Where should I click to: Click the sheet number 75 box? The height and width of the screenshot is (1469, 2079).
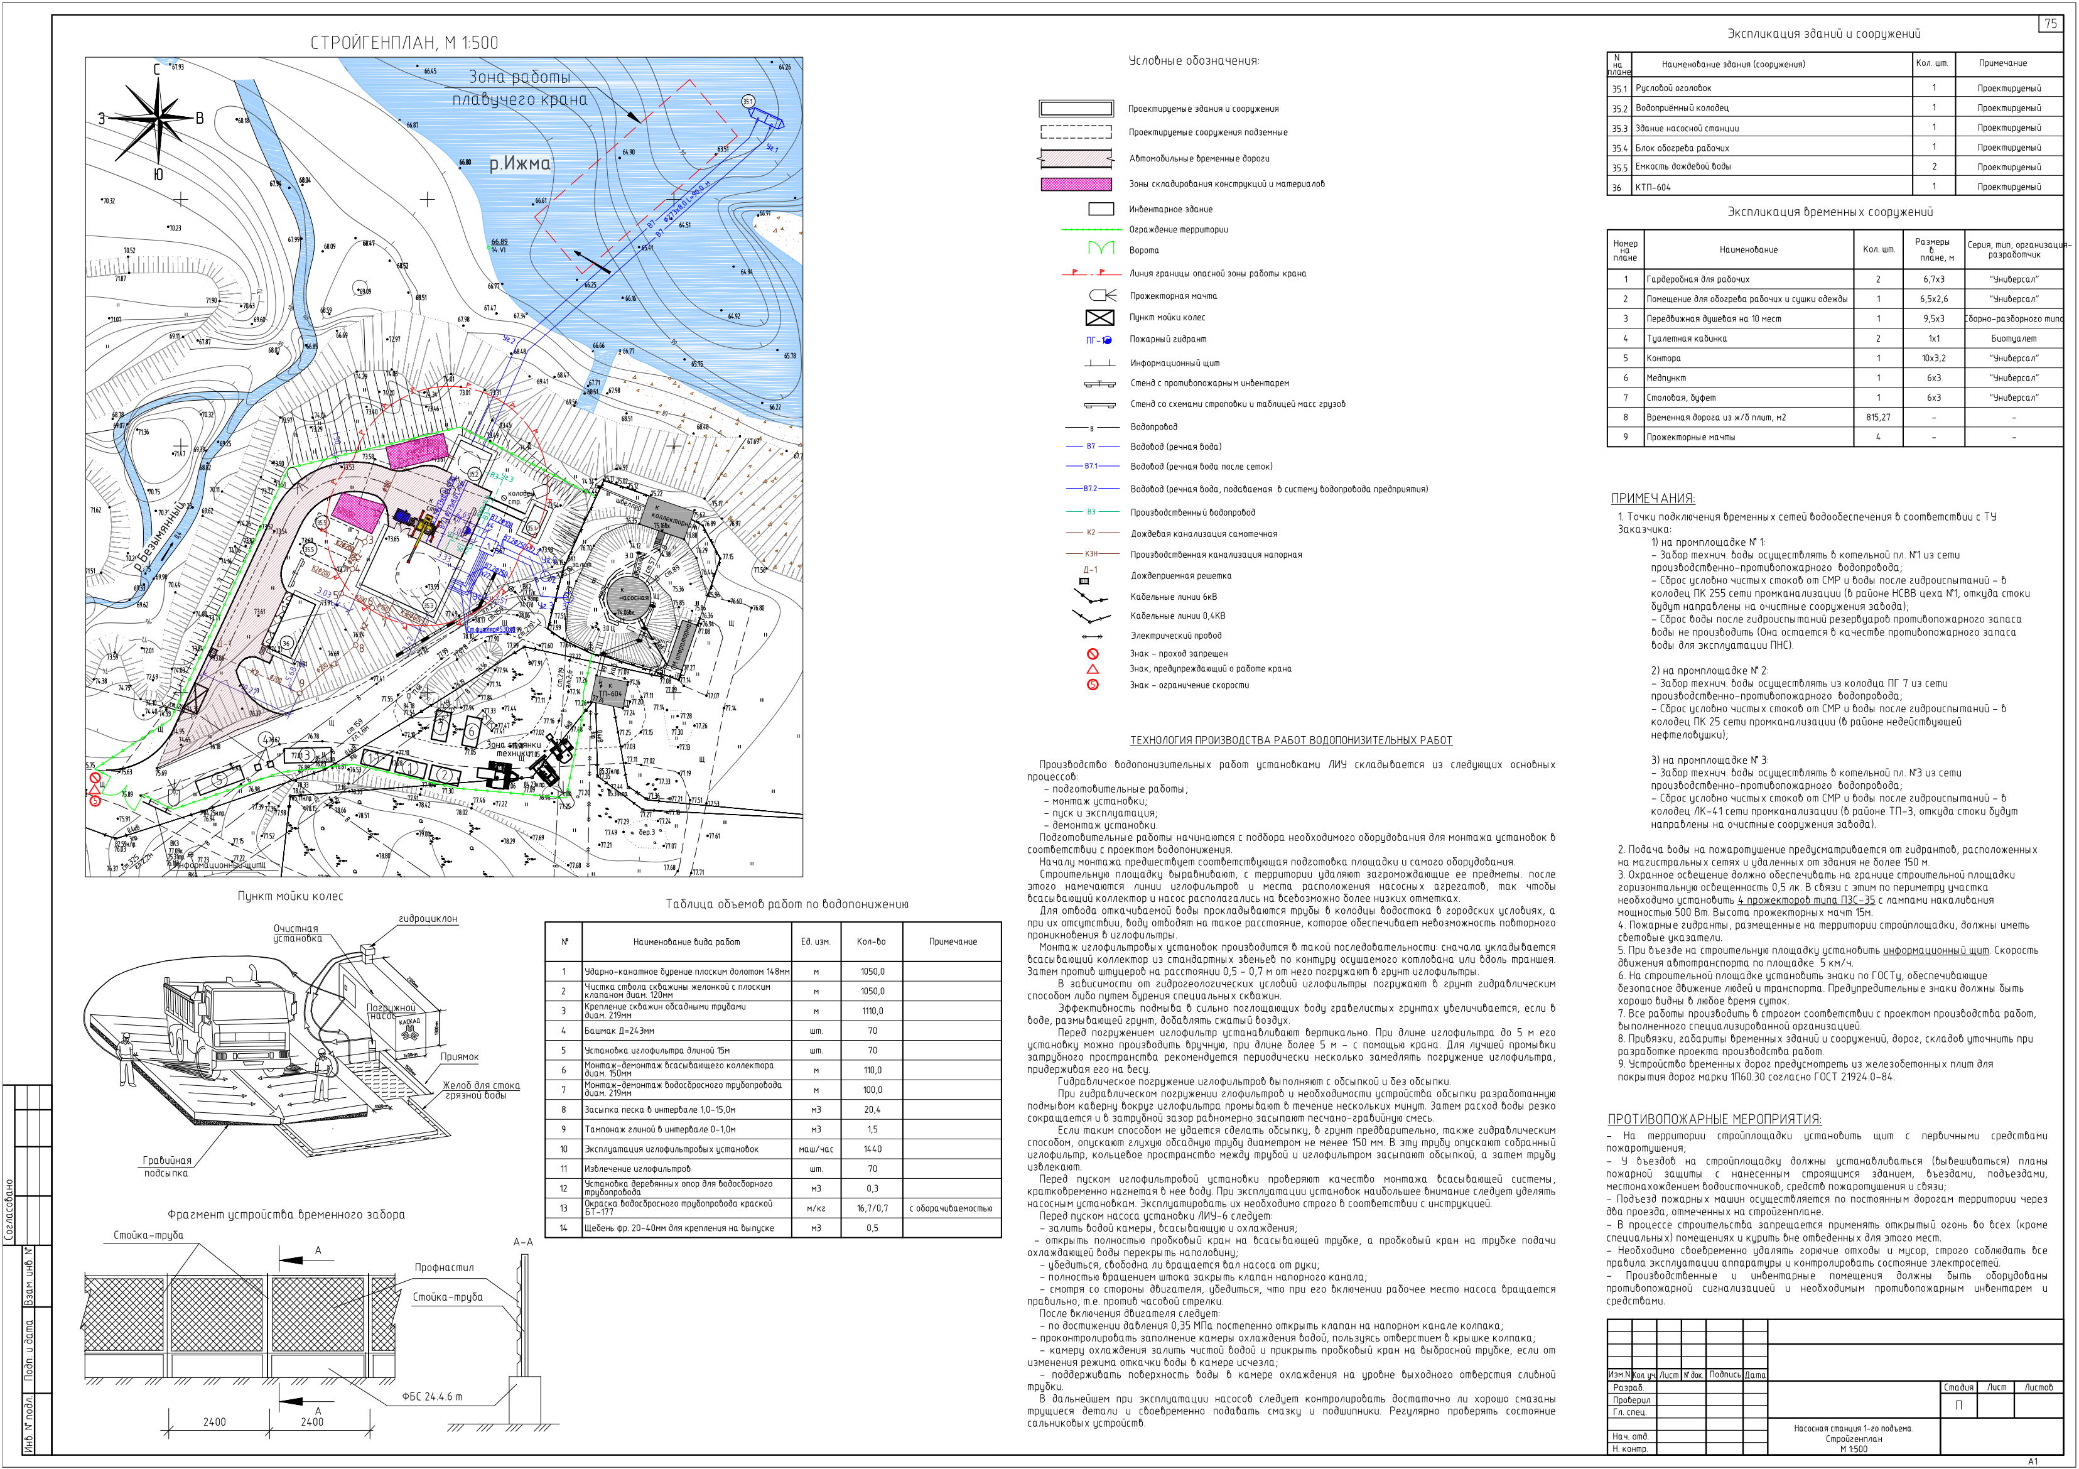(x=2051, y=23)
